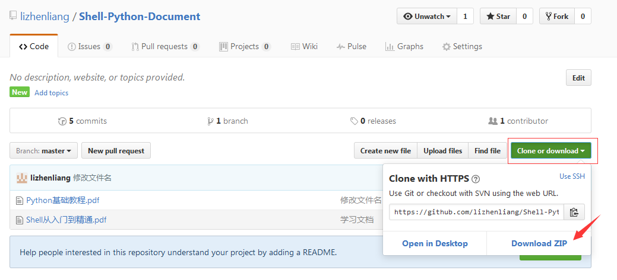617x280 pixels.
Task: Toggle the Clone or download dropdown
Action: point(550,151)
